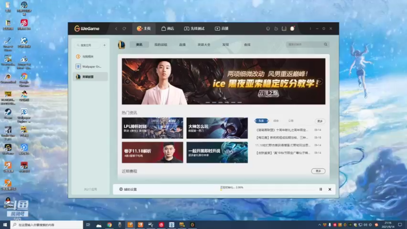Open the red NetEase Music desktop icon

[x=24, y=24]
